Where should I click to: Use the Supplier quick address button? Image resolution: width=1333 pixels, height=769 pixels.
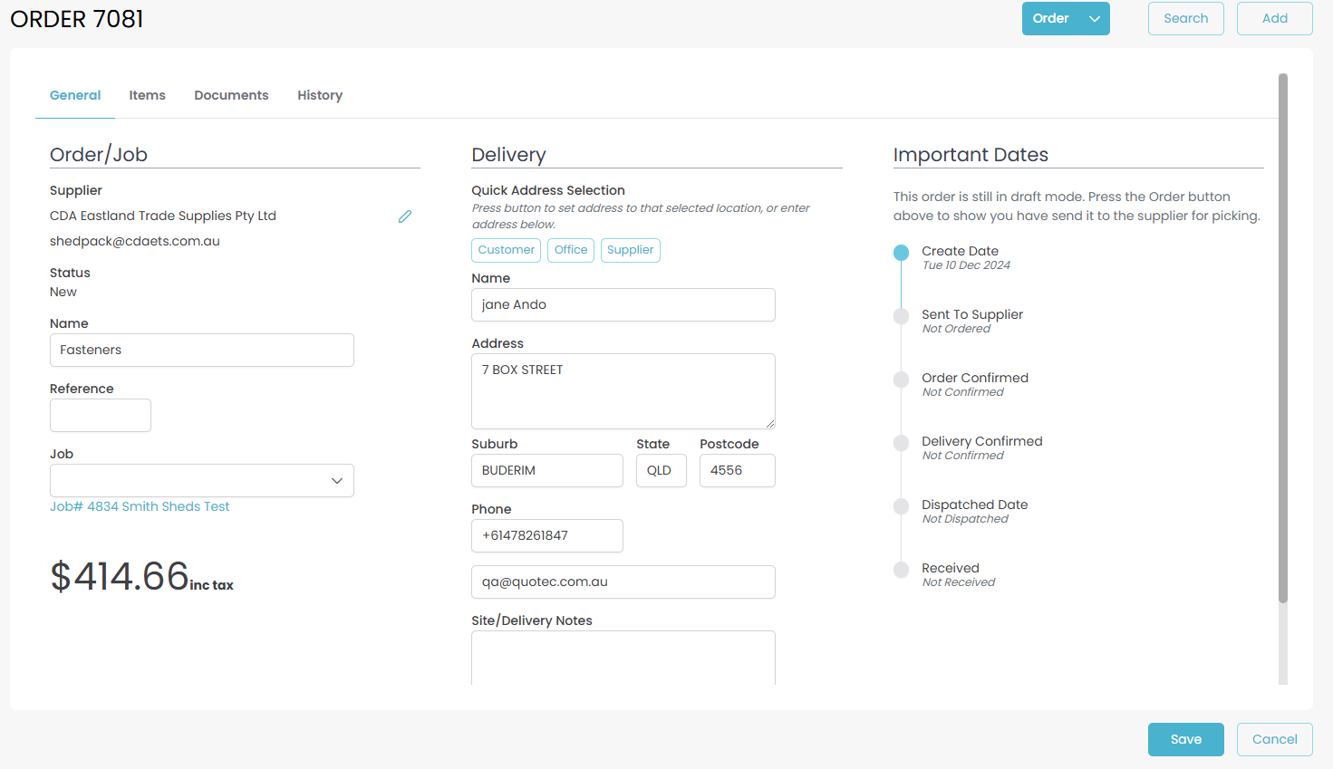coord(630,250)
